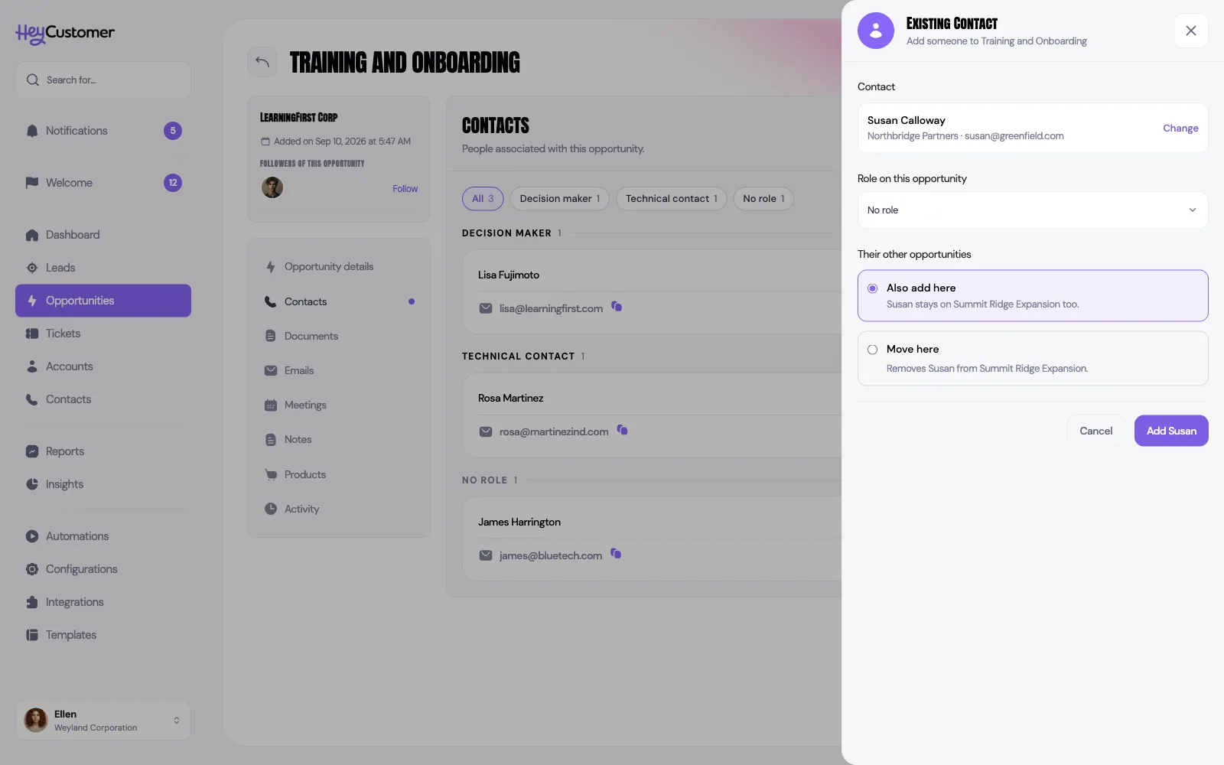Click the Integrations puzzle icon
The height and width of the screenshot is (765, 1224).
(x=32, y=602)
